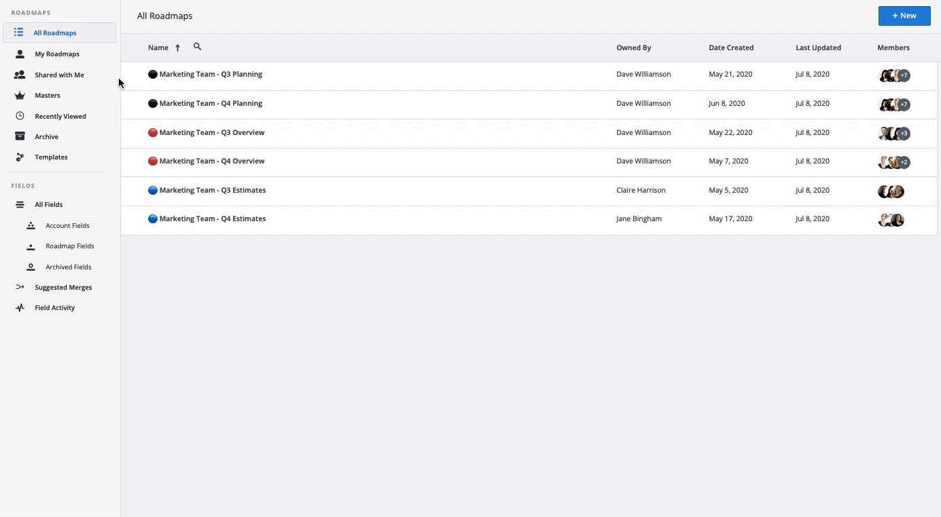Click the All Roadmaps list icon
This screenshot has width=941, height=517.
coord(19,33)
